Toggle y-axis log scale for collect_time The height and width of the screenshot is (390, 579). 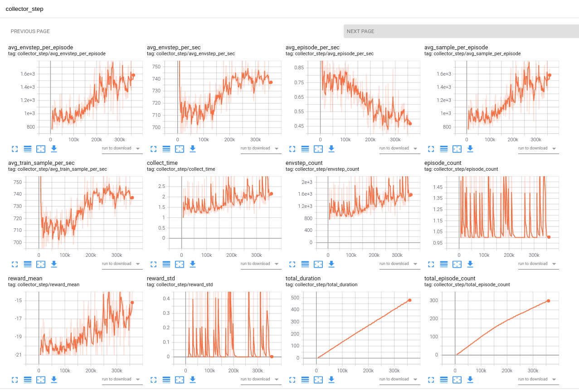(166, 264)
